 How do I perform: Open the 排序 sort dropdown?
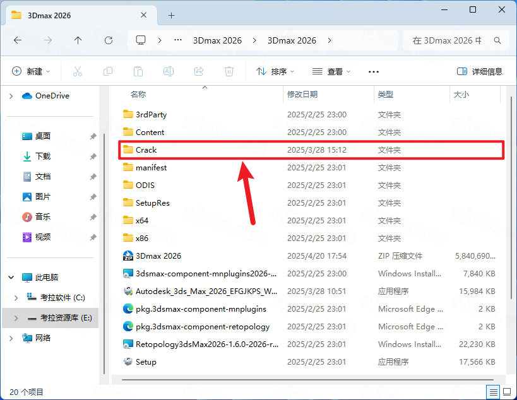pyautogui.click(x=275, y=71)
